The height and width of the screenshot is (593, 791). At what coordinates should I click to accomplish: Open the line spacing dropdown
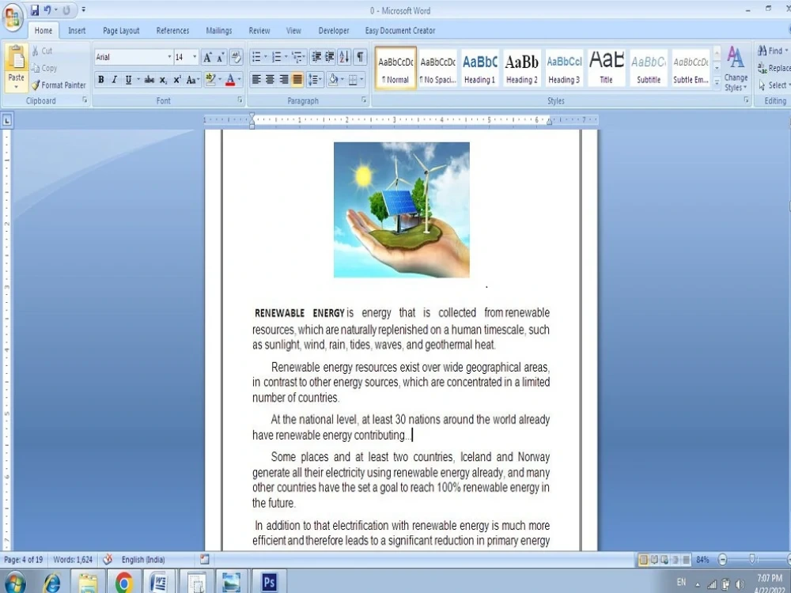(315, 80)
